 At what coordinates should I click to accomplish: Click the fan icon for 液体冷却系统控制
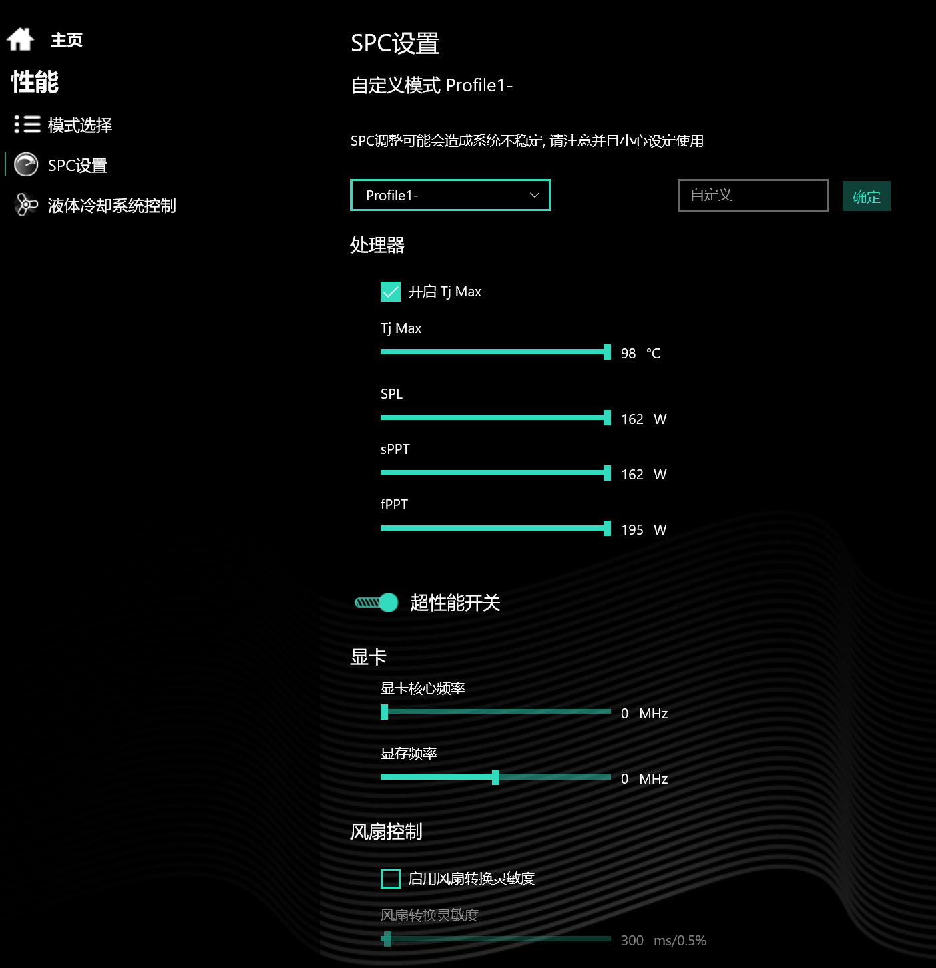point(26,204)
